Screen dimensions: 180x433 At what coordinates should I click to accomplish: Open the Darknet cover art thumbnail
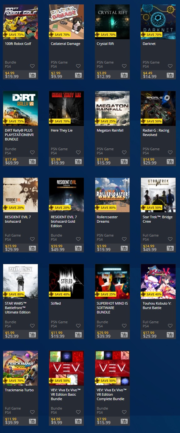tap(158, 22)
